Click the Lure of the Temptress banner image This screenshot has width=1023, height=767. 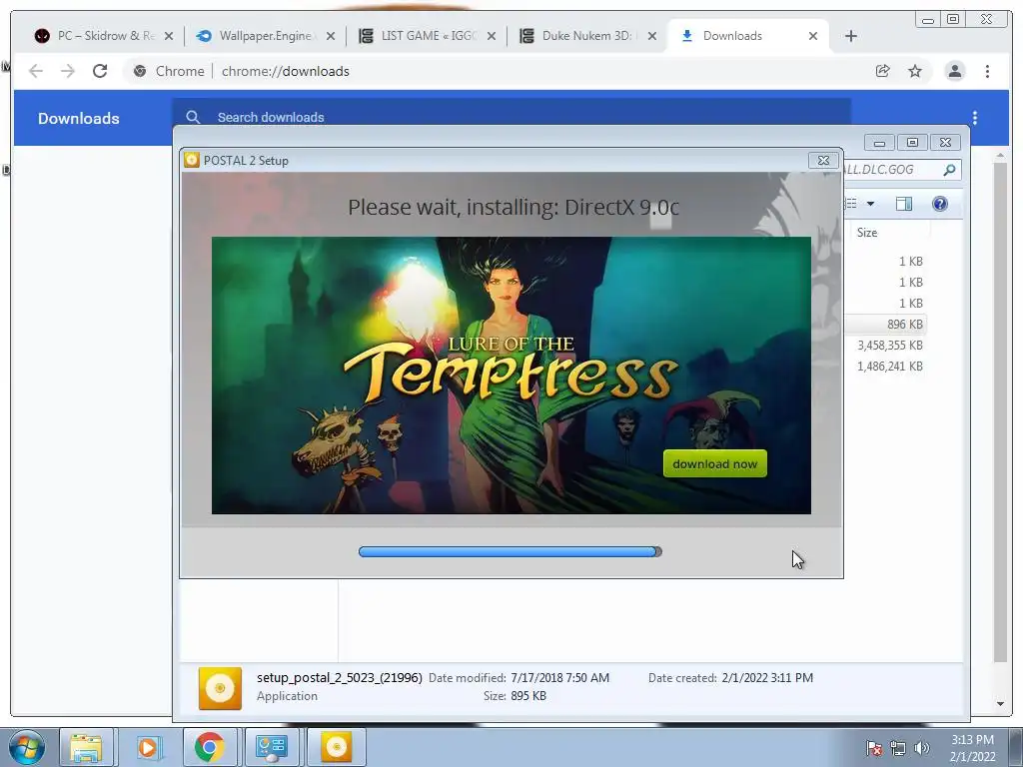point(511,376)
